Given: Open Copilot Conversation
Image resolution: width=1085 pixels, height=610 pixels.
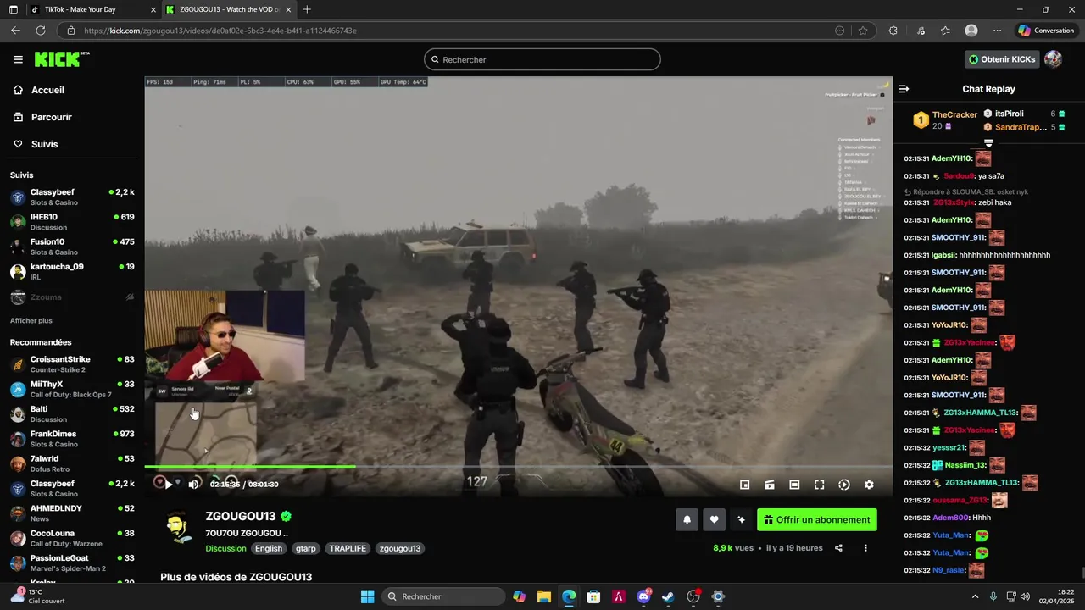Looking at the screenshot, I should (1046, 30).
